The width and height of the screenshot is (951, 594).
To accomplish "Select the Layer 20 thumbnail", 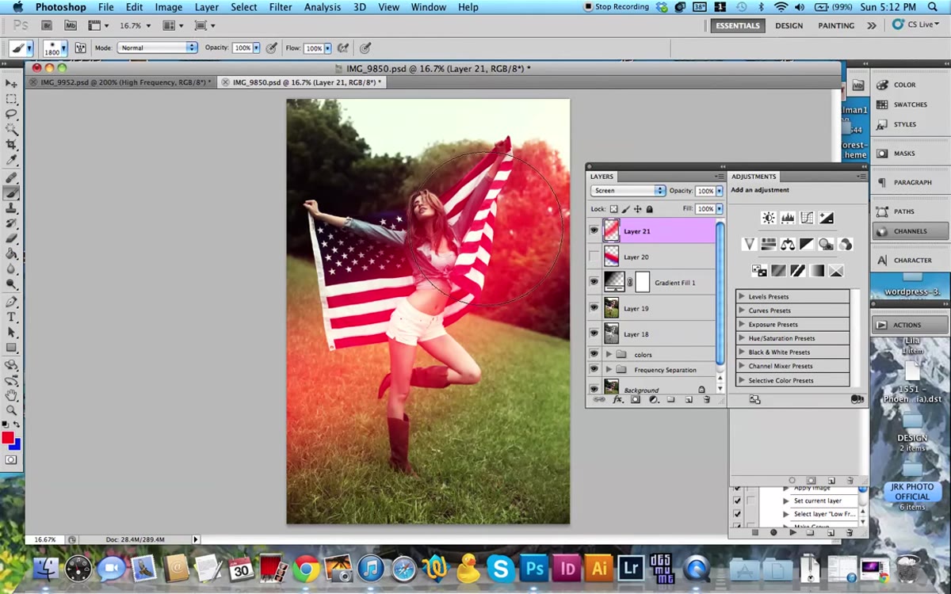I will [612, 257].
